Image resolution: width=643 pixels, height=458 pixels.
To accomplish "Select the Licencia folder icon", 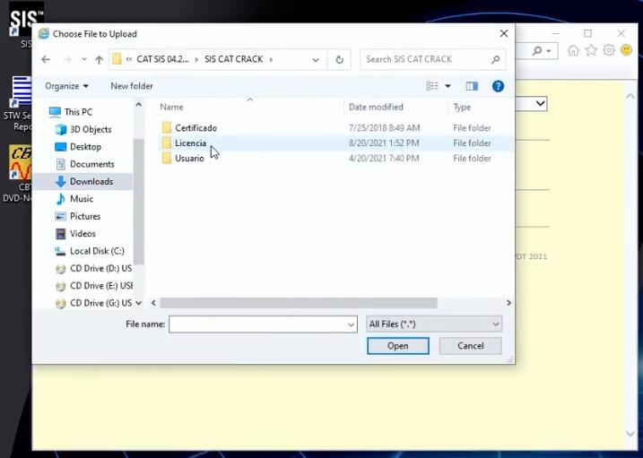I will [167, 143].
